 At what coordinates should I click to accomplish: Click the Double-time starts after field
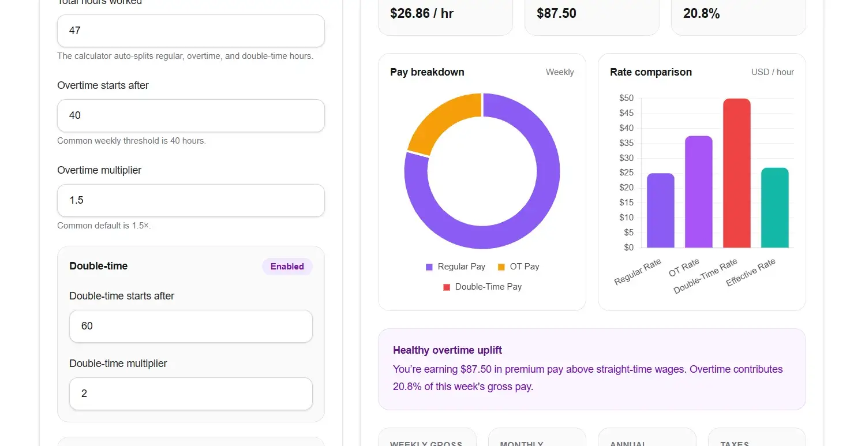click(190, 326)
